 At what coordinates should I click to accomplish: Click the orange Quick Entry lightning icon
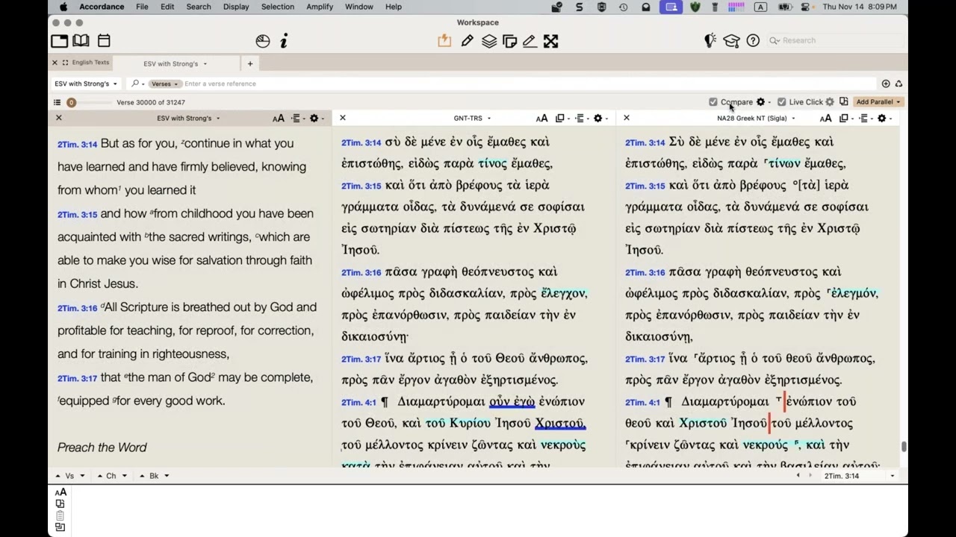444,42
